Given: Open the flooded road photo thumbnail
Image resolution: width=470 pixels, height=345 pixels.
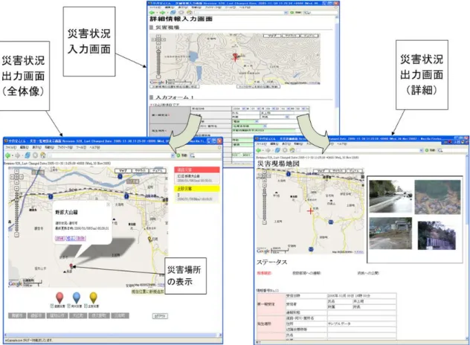Looking at the screenshot, I should (x=390, y=196).
